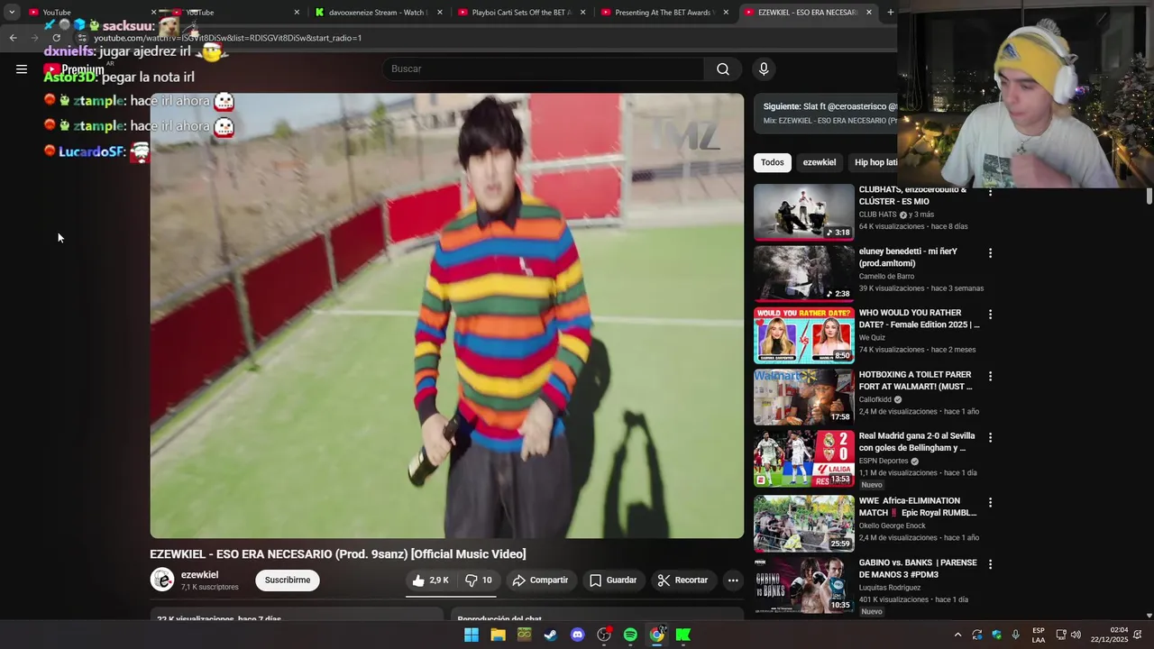The width and height of the screenshot is (1154, 649).
Task: Open options menu for WHO WOULD YOU RATHER video
Action: pos(990,315)
